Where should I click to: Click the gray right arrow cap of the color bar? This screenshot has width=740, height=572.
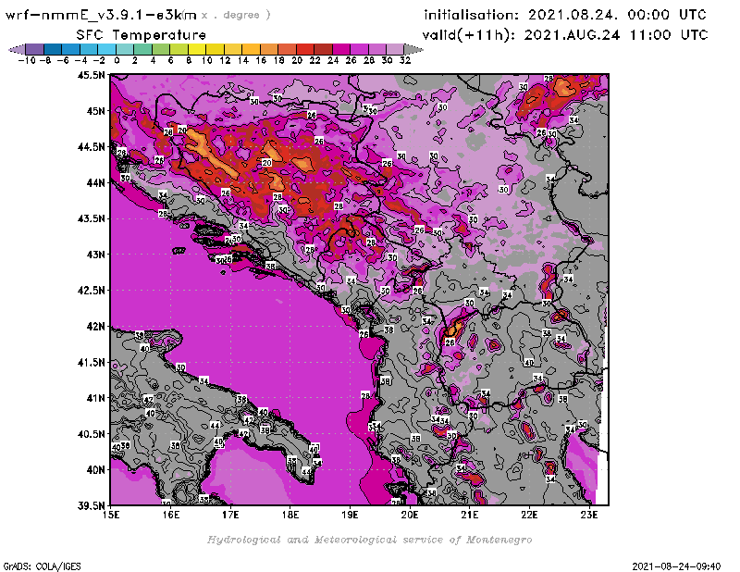pyautogui.click(x=413, y=49)
